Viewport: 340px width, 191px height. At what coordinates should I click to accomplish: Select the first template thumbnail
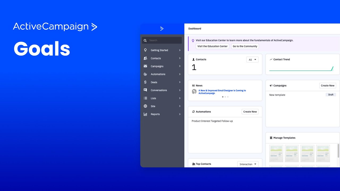[276, 153]
